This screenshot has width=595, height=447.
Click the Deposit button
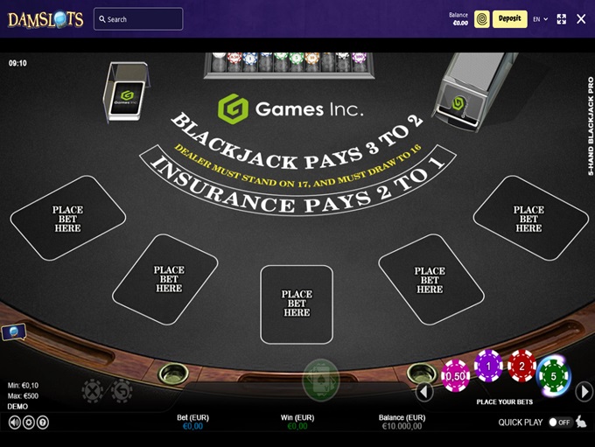pos(509,19)
